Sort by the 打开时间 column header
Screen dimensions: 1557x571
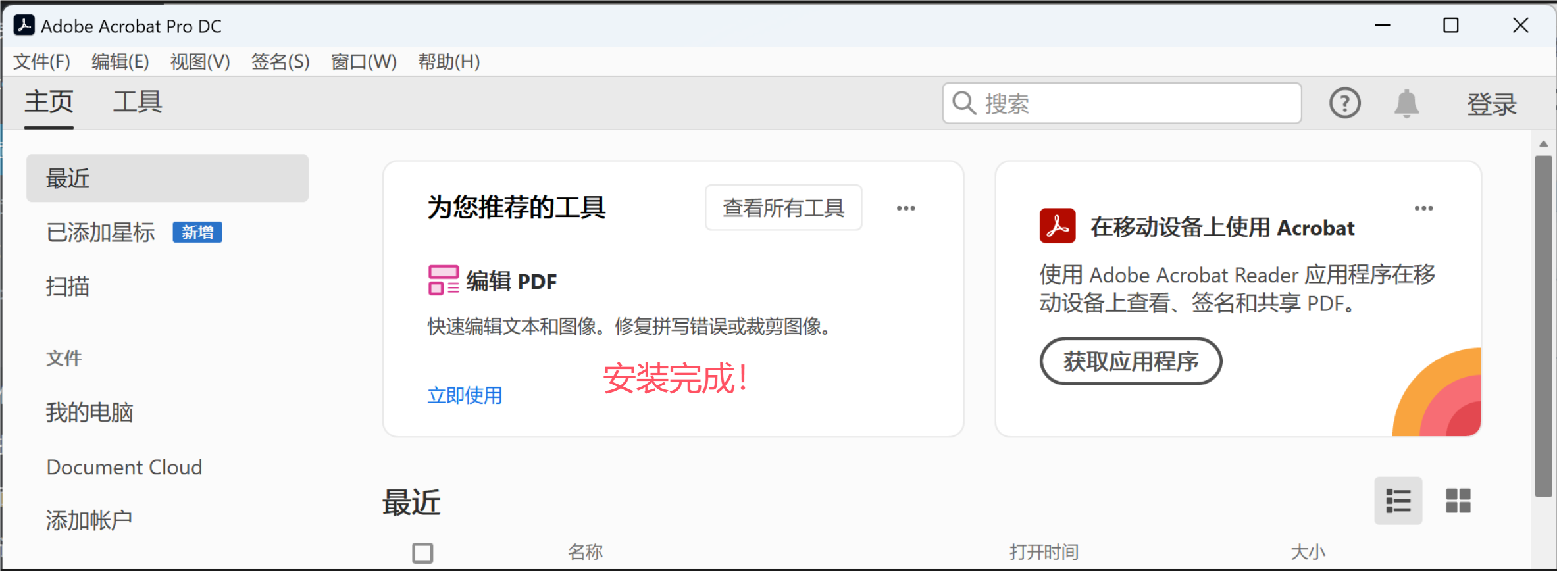pyautogui.click(x=1044, y=552)
